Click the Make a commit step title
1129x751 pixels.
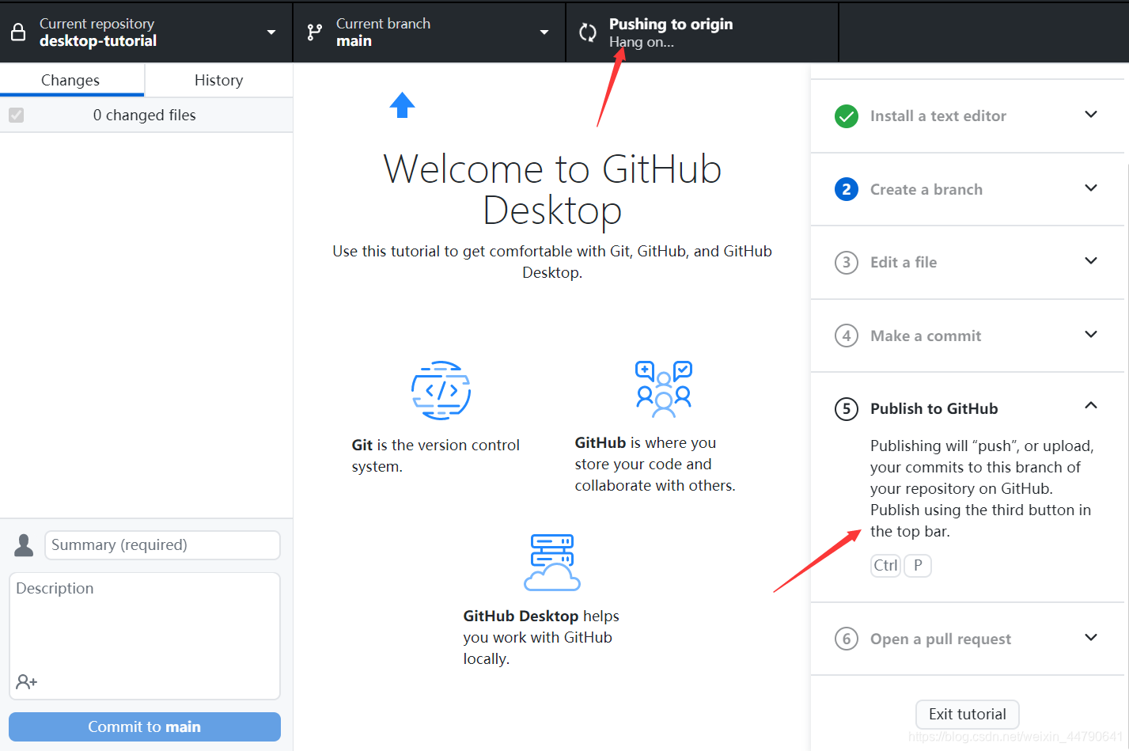tap(926, 336)
